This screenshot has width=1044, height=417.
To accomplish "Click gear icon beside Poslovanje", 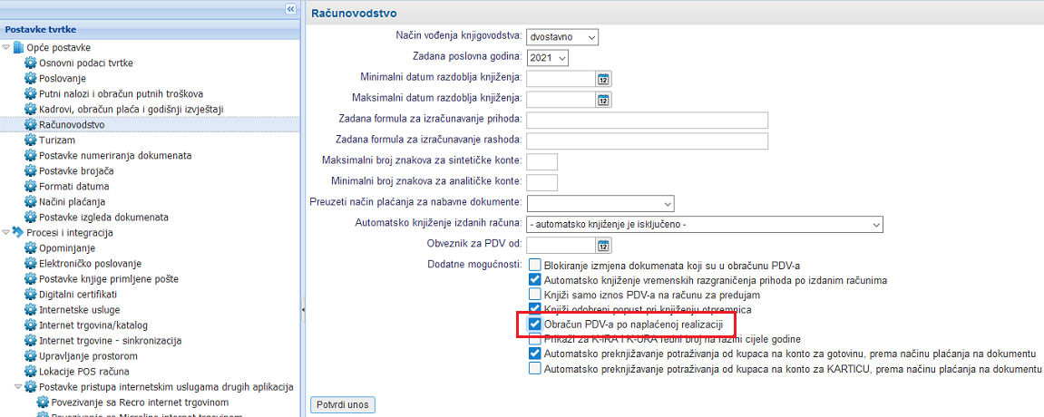I will click(31, 79).
